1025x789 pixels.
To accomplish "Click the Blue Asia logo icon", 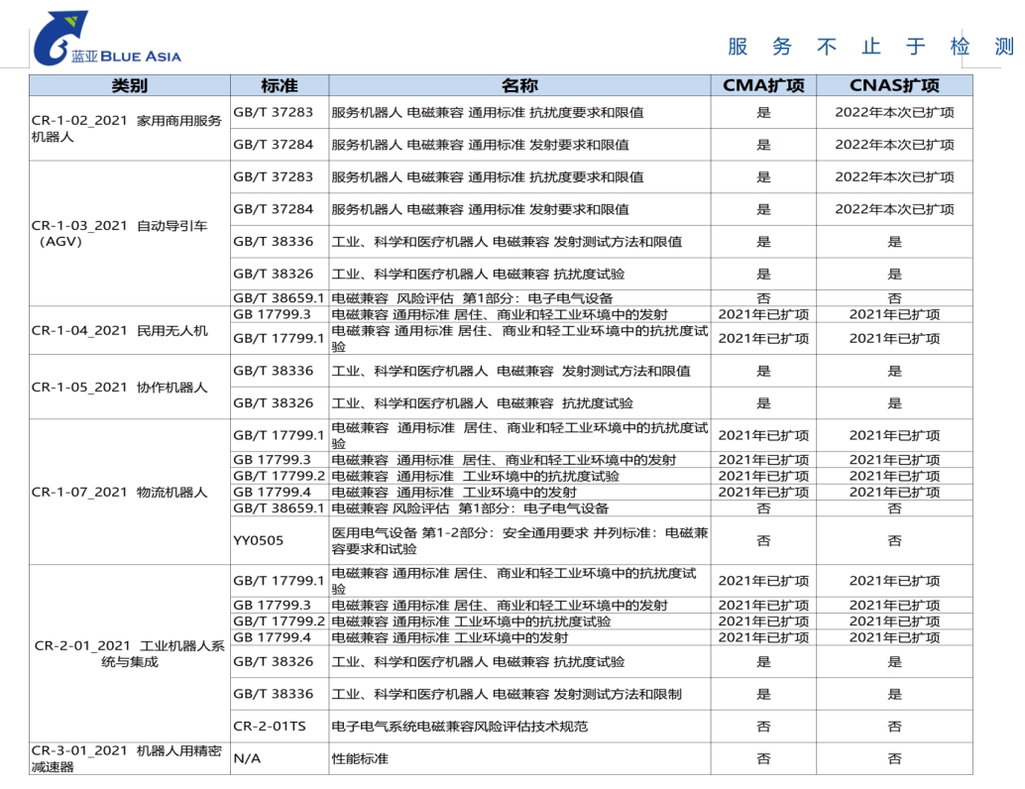I will tap(57, 38).
